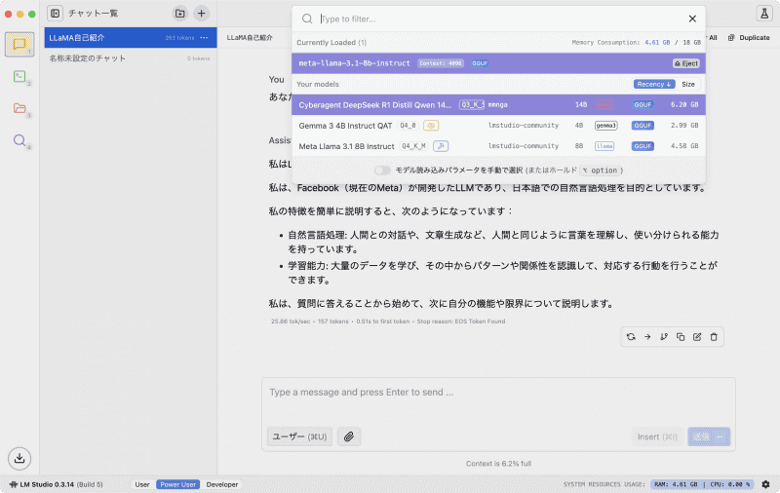Open the Developer terminal sidebar icon

point(19,76)
